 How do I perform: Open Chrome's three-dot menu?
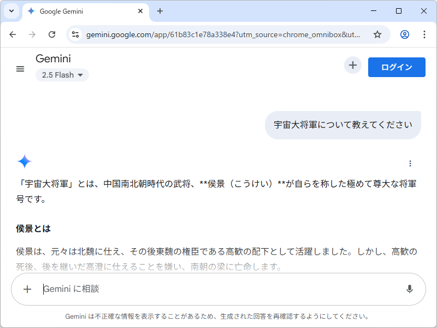pyautogui.click(x=424, y=34)
